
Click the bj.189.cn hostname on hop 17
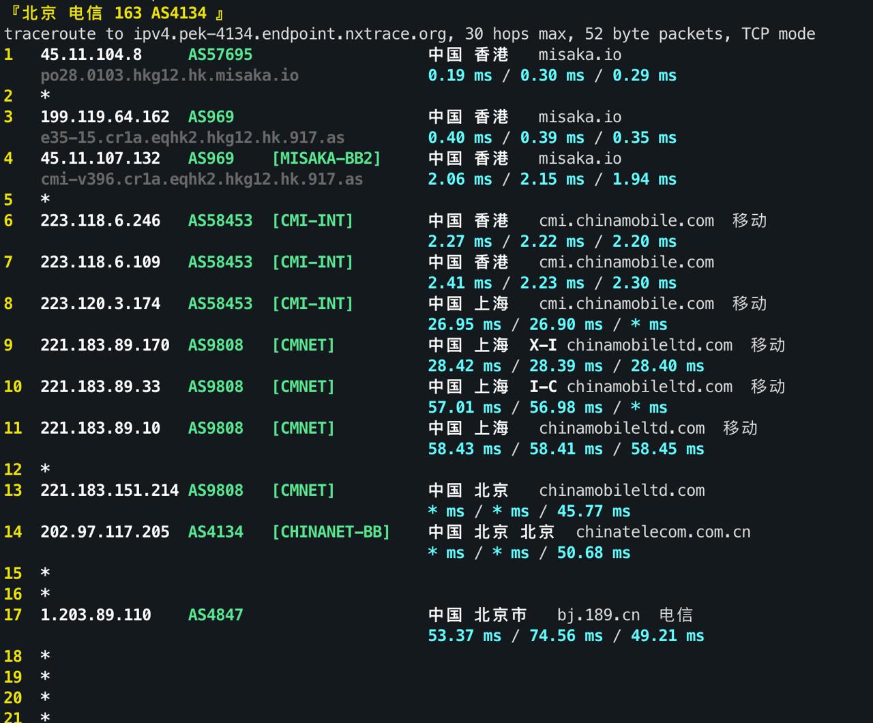pos(596,615)
